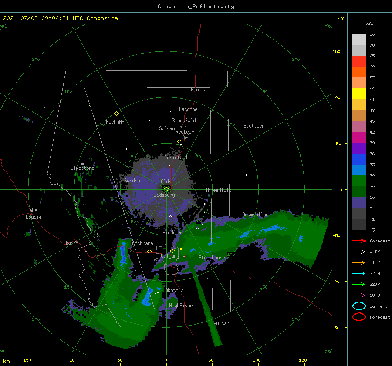The height and width of the screenshot is (366, 392).
Task: Click the orange 111V arrow icon
Action: pyautogui.click(x=359, y=262)
